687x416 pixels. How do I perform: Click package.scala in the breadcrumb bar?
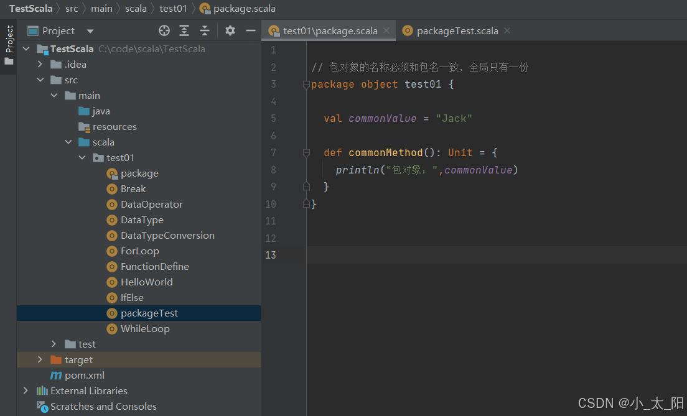click(x=245, y=8)
